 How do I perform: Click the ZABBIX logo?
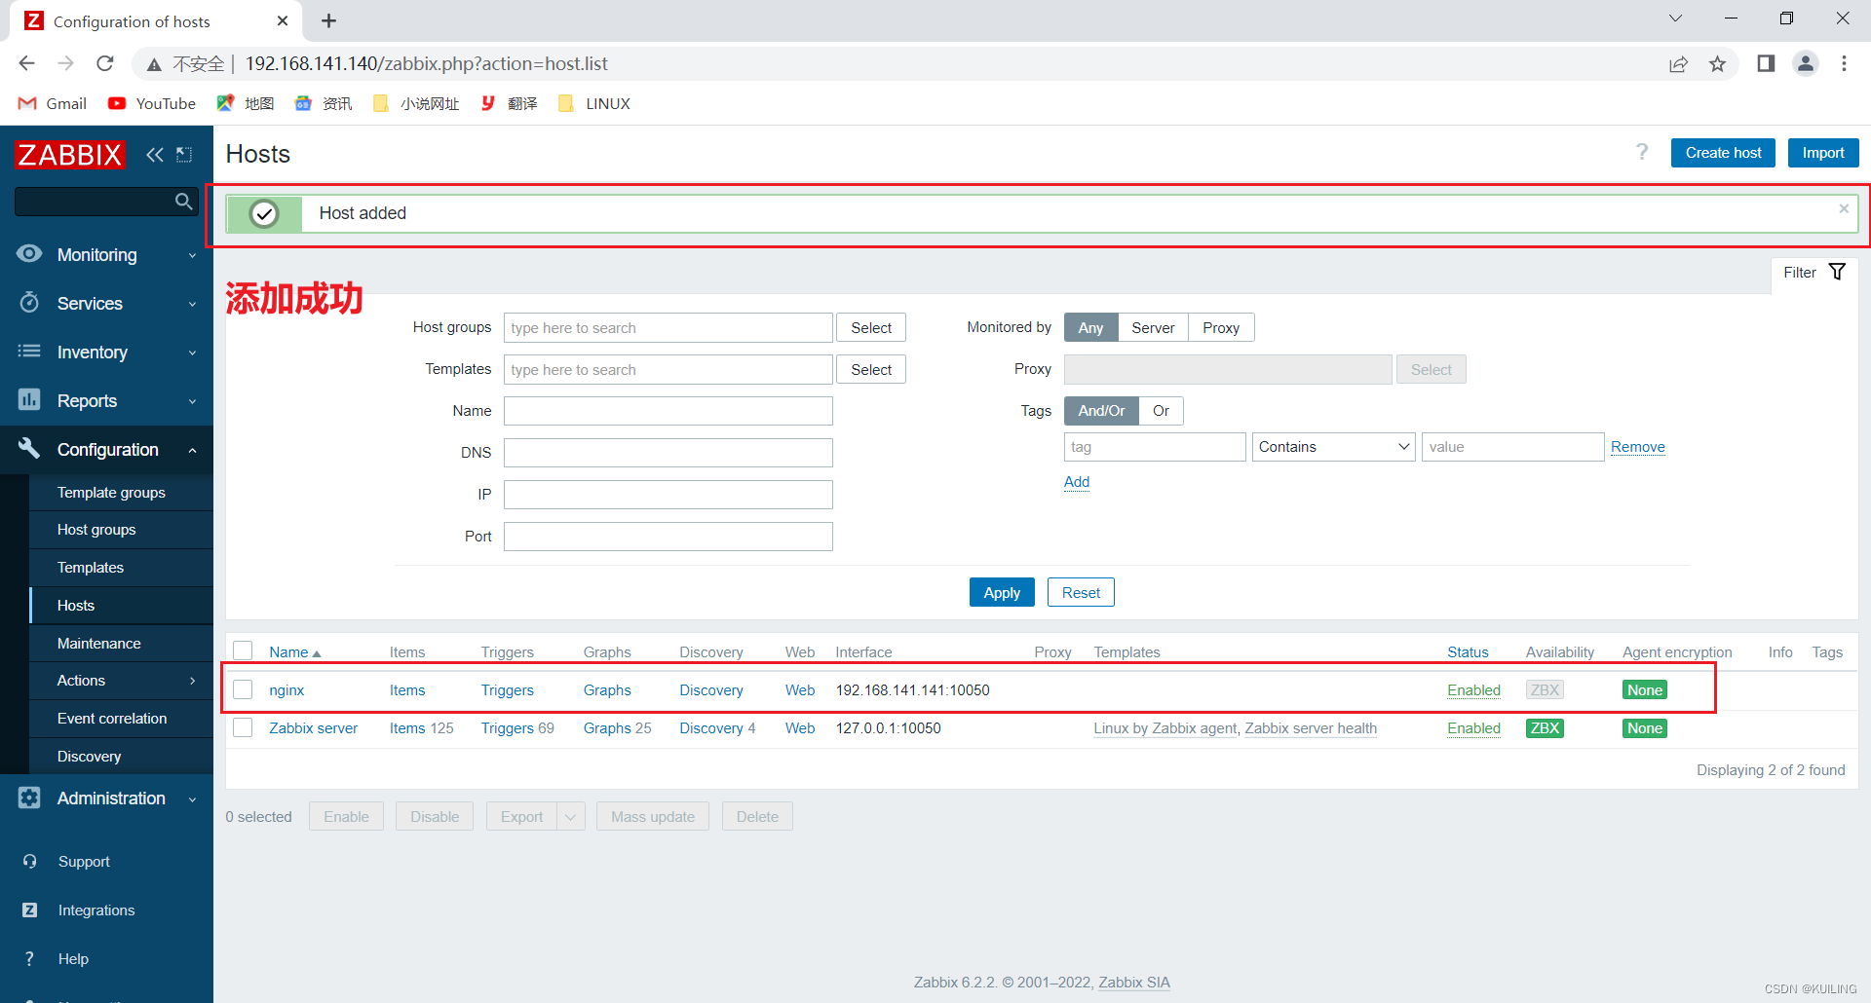pyautogui.click(x=70, y=155)
